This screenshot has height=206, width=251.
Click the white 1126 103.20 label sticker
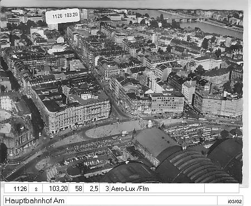point(63,16)
